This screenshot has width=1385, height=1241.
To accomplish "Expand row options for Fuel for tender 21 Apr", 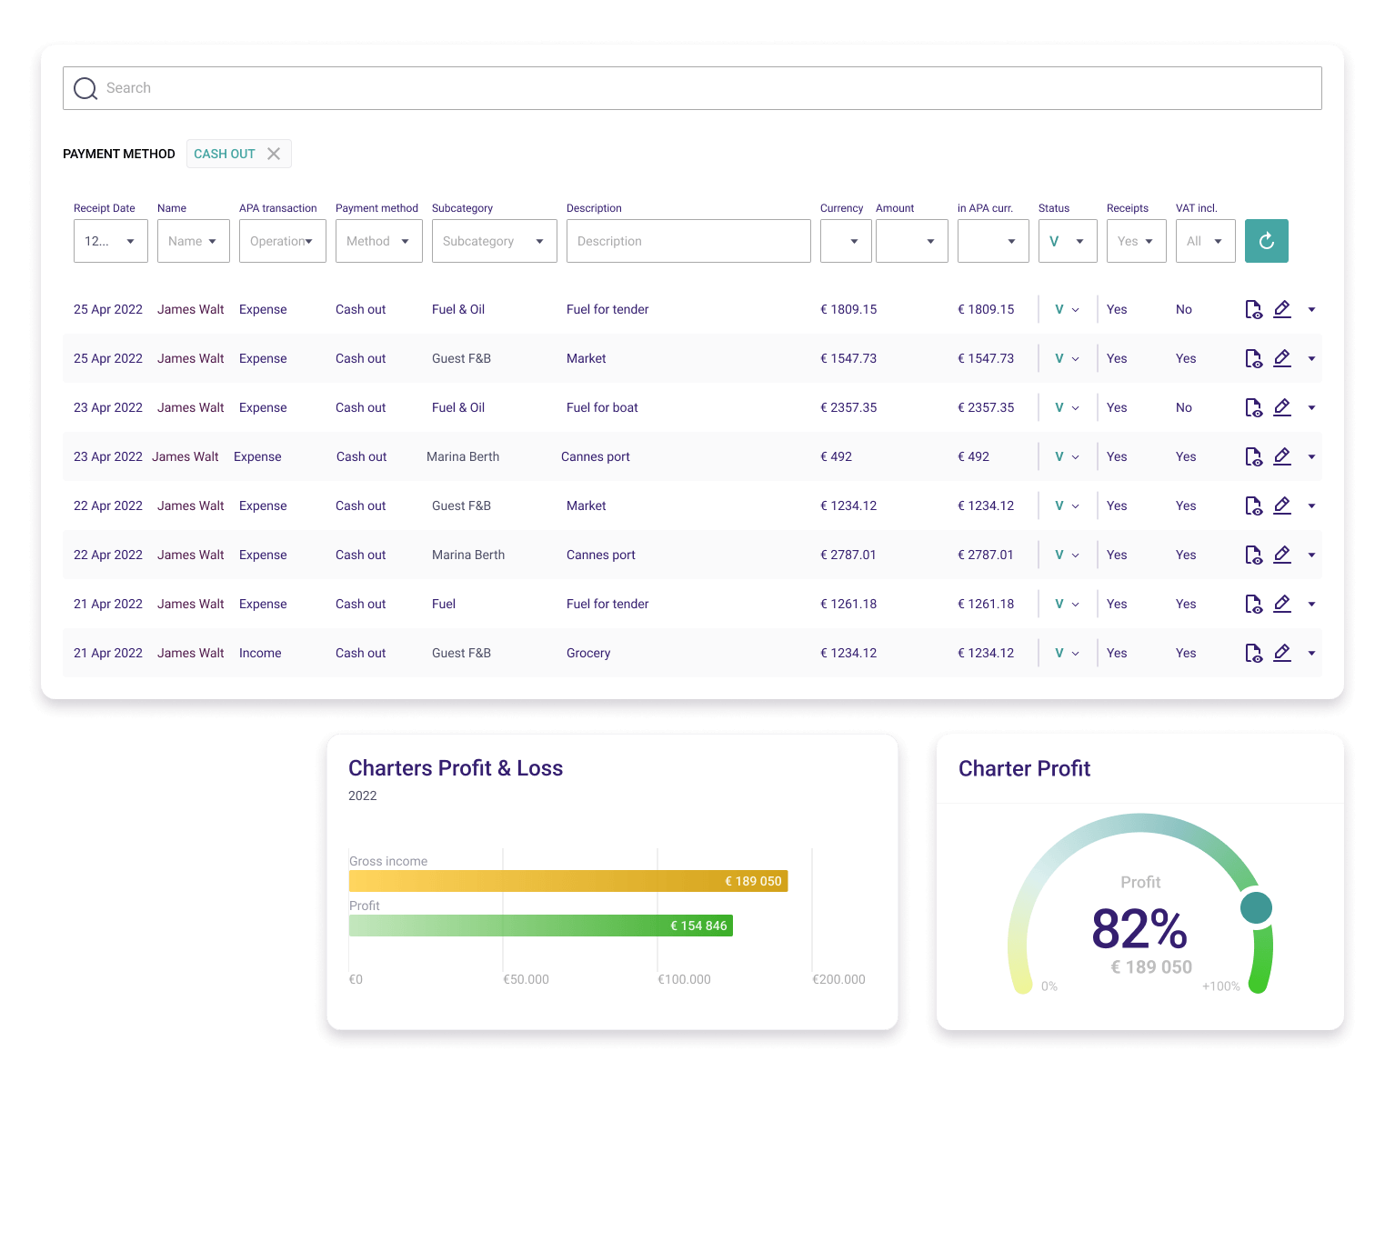I will (1311, 604).
